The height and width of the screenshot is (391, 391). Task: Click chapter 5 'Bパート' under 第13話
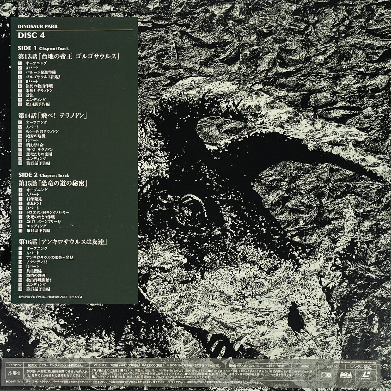pos(32,81)
